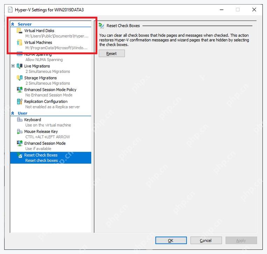Close the Hyper-V Settings window
The height and width of the screenshot is (254, 267).
click(254, 10)
